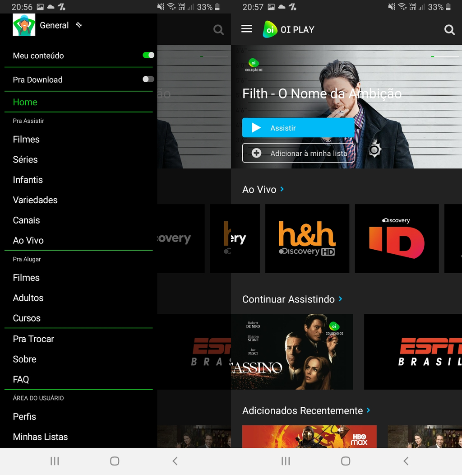Expand Continuar Assistindo chevron
Viewport: 462px width, 475px height.
coord(341,299)
